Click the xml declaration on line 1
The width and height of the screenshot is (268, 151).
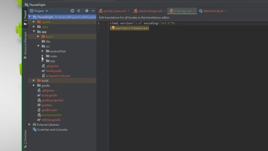point(142,23)
